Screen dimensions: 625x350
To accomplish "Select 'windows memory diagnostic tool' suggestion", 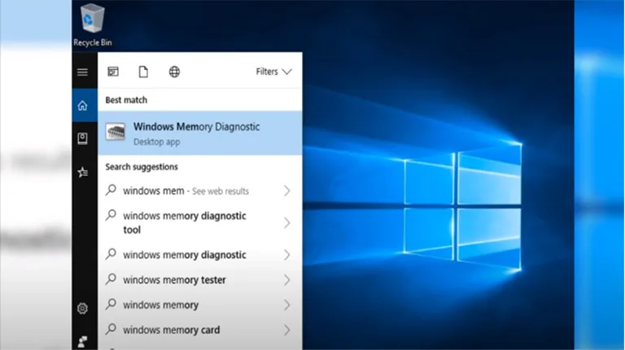I will coord(200,222).
